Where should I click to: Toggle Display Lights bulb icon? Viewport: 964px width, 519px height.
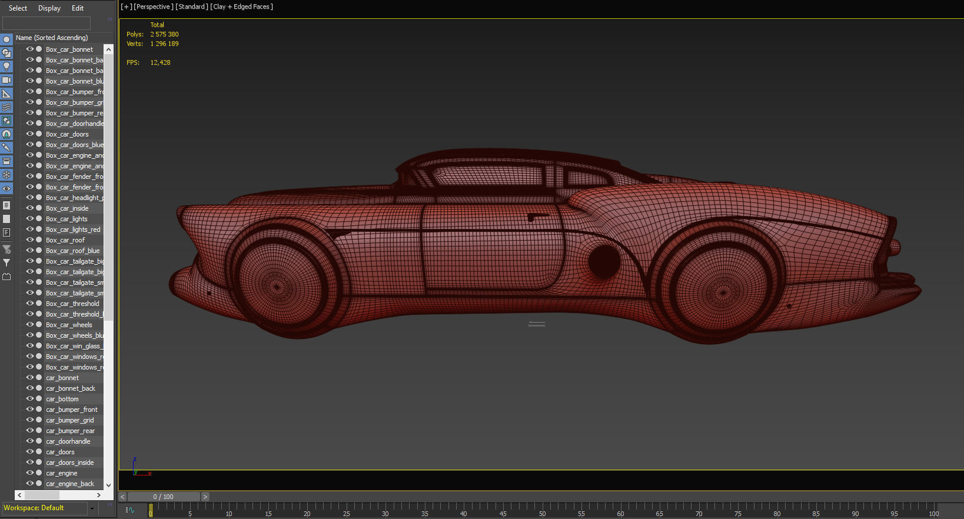tap(6, 66)
